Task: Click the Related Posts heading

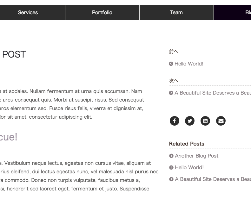Action: (187, 144)
